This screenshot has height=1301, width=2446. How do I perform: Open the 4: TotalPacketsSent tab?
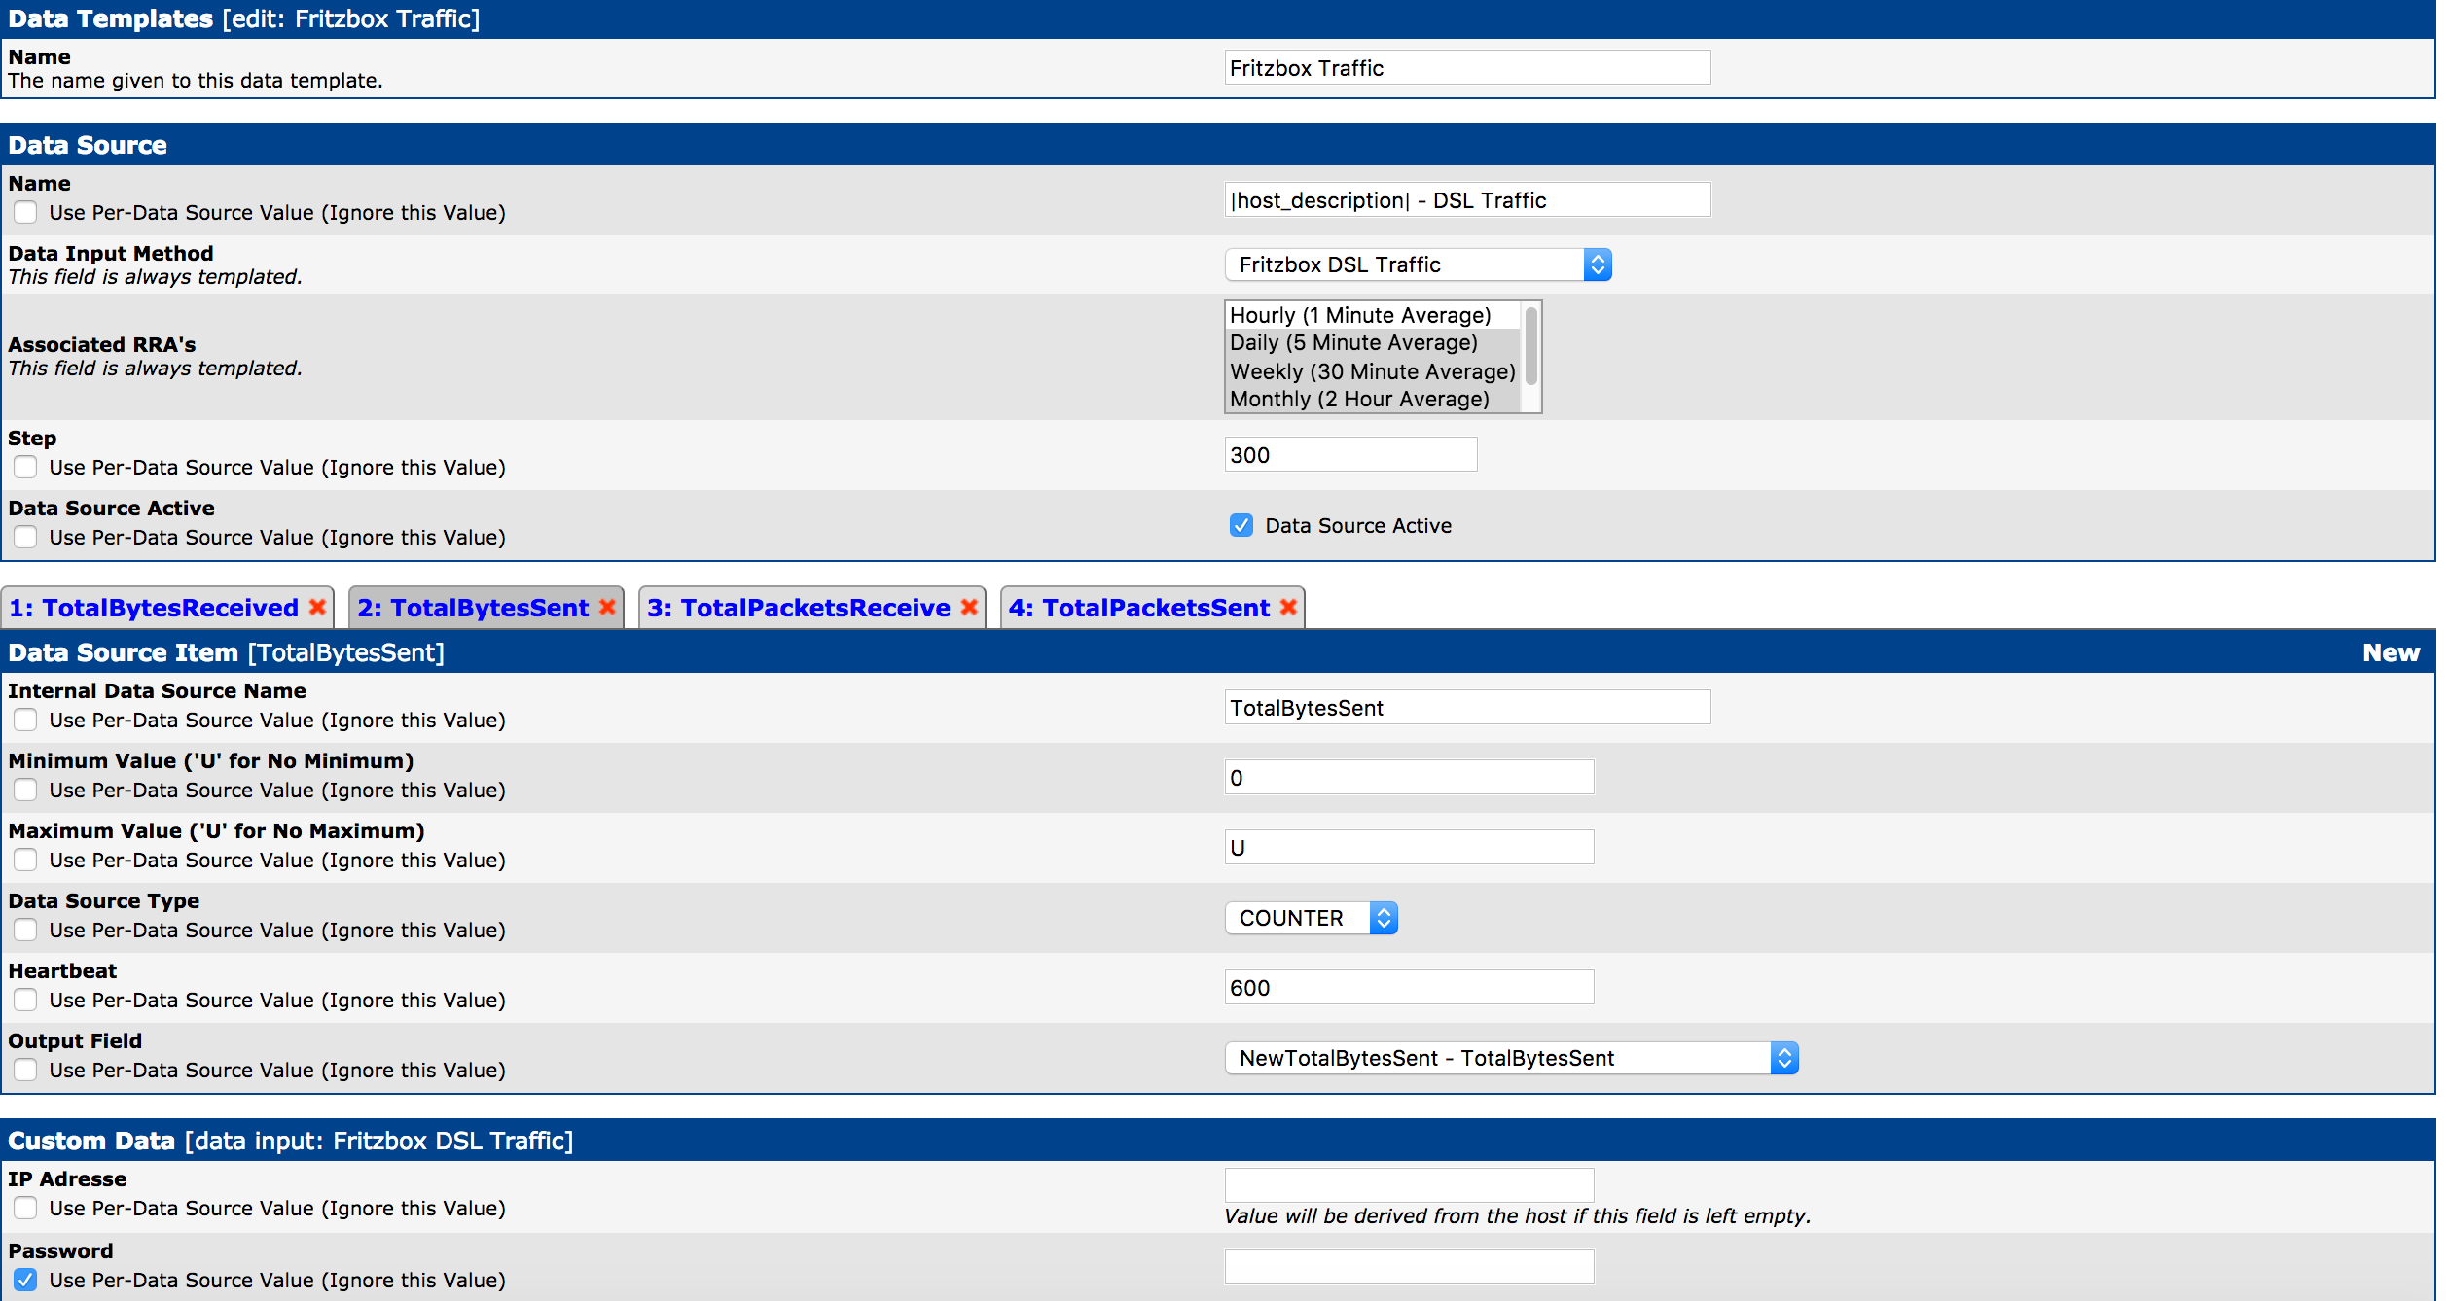1139,608
